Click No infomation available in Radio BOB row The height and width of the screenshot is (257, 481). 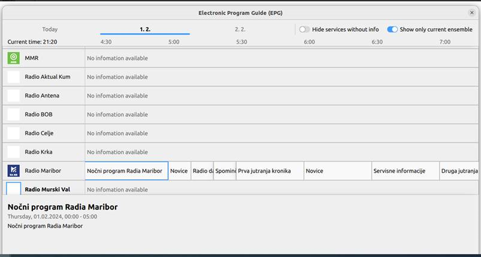coord(117,114)
